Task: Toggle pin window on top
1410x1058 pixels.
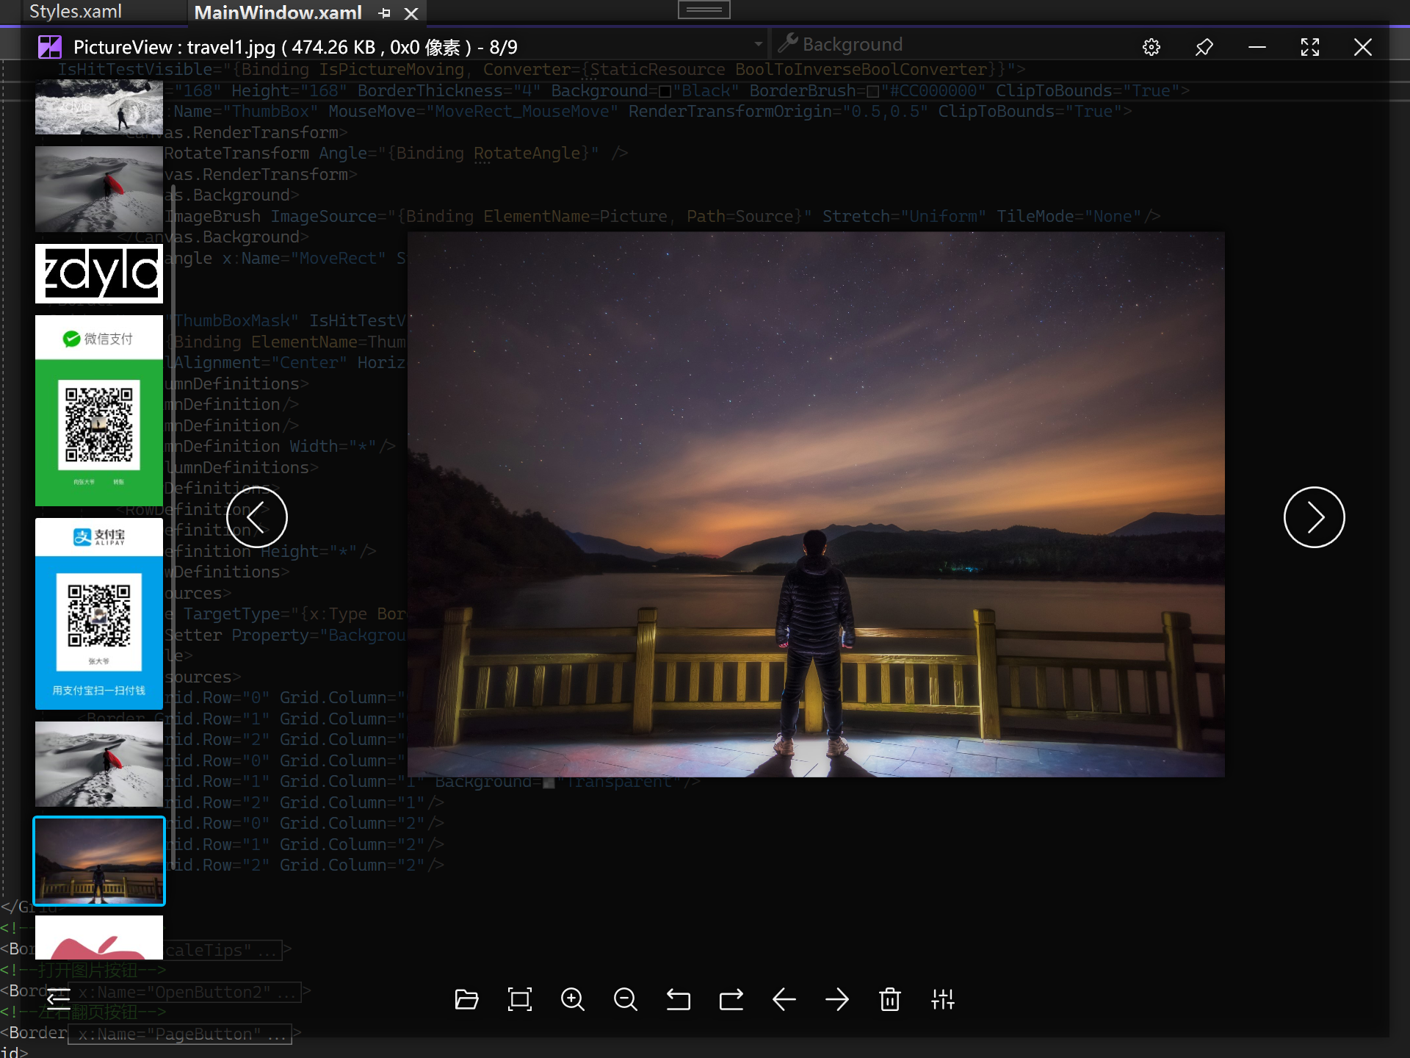Action: click(1204, 47)
